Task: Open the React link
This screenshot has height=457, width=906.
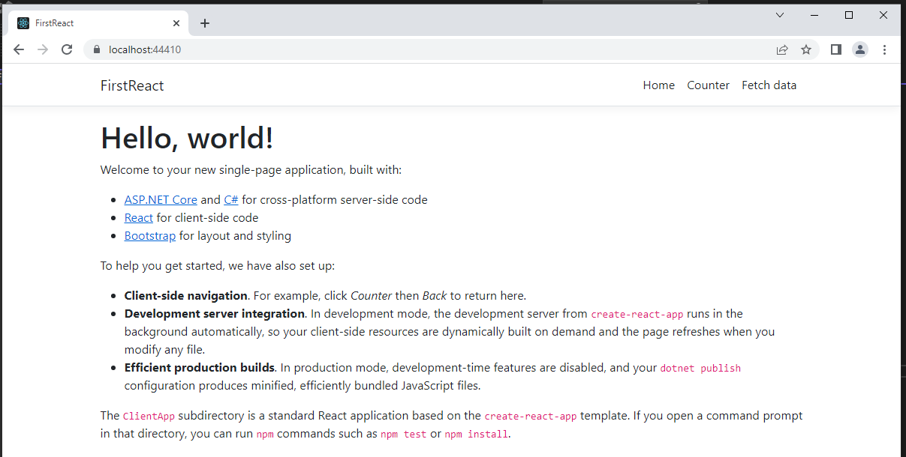Action: [x=139, y=218]
